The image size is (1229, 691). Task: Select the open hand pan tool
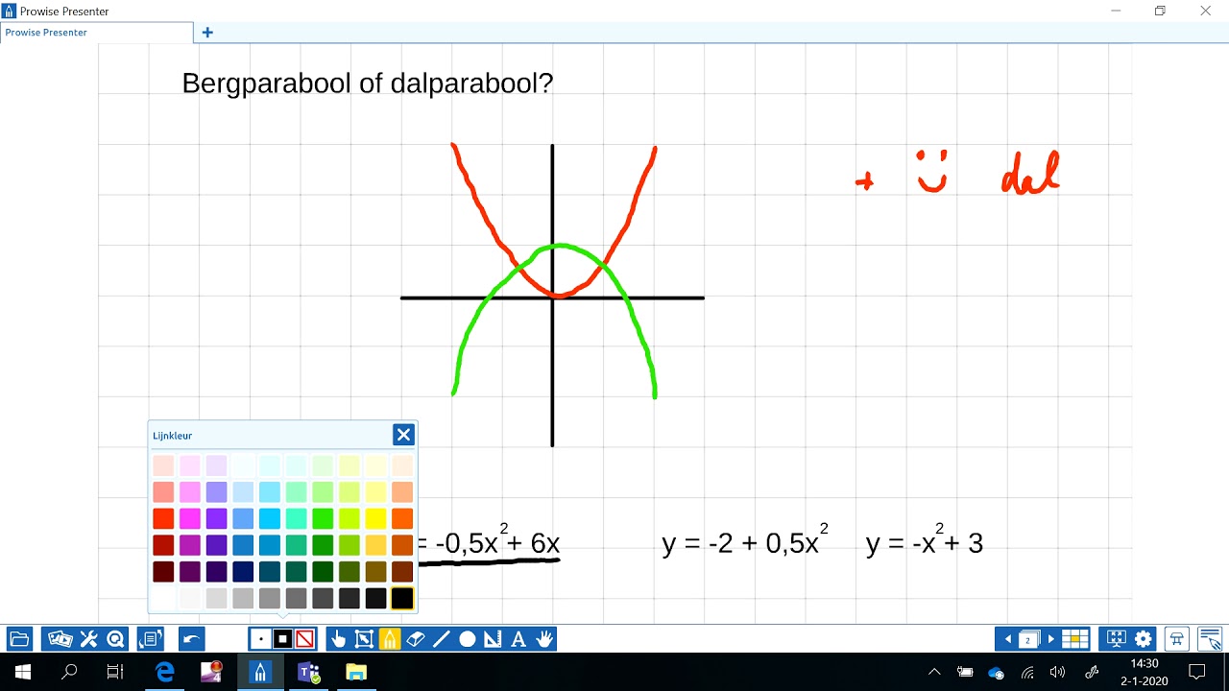coord(544,639)
